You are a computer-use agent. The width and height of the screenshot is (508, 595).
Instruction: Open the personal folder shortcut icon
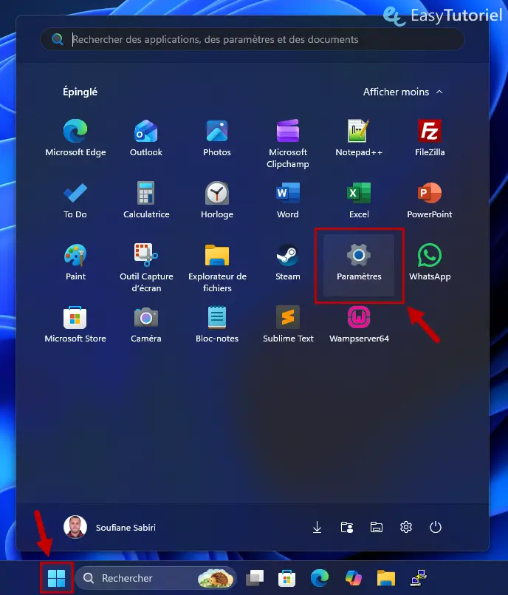(347, 527)
